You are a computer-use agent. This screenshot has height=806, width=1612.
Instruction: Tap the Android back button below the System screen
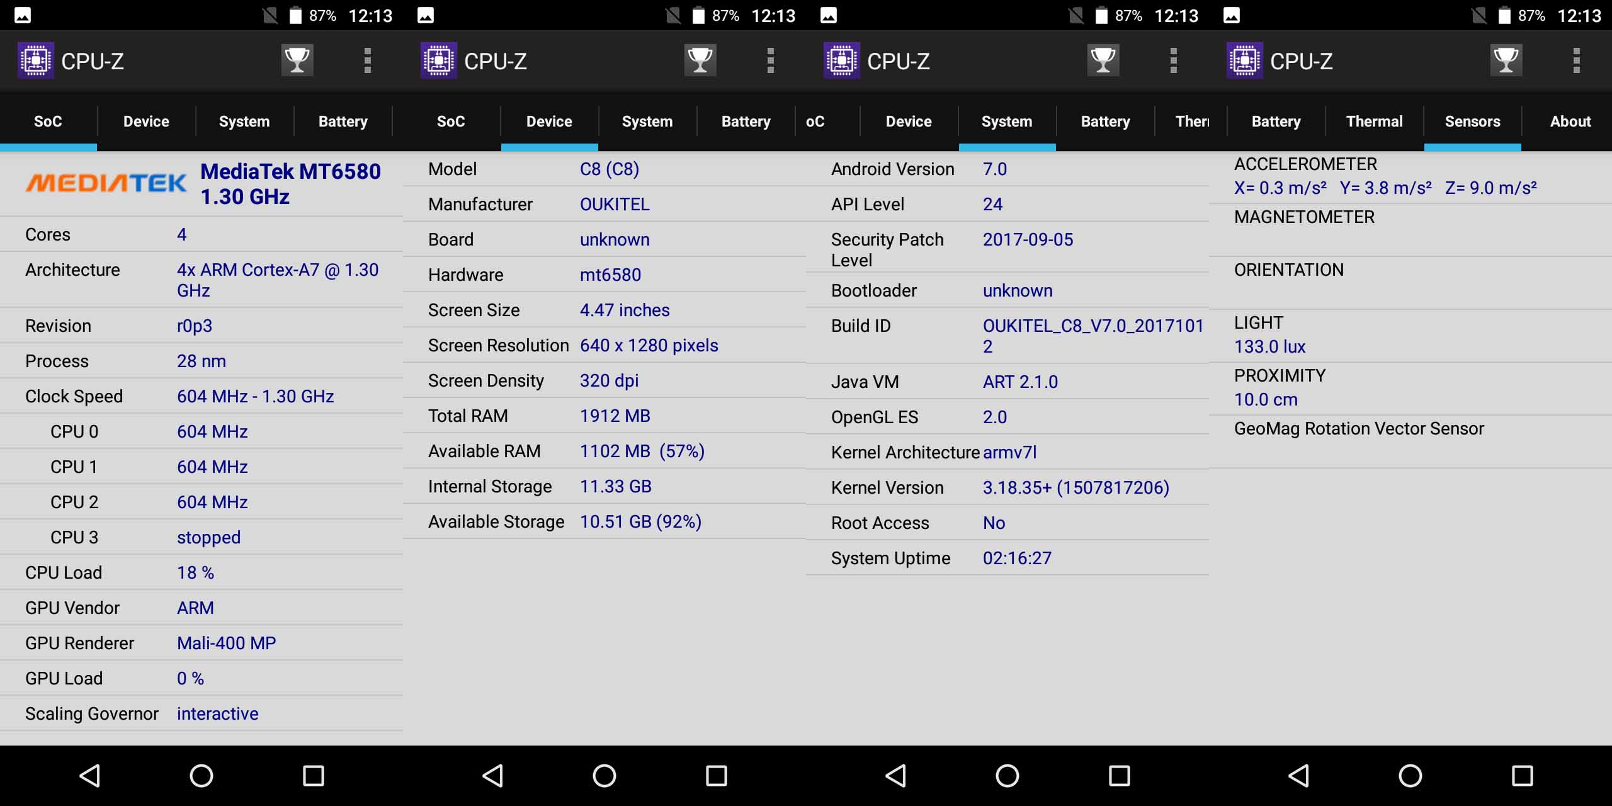[896, 776]
